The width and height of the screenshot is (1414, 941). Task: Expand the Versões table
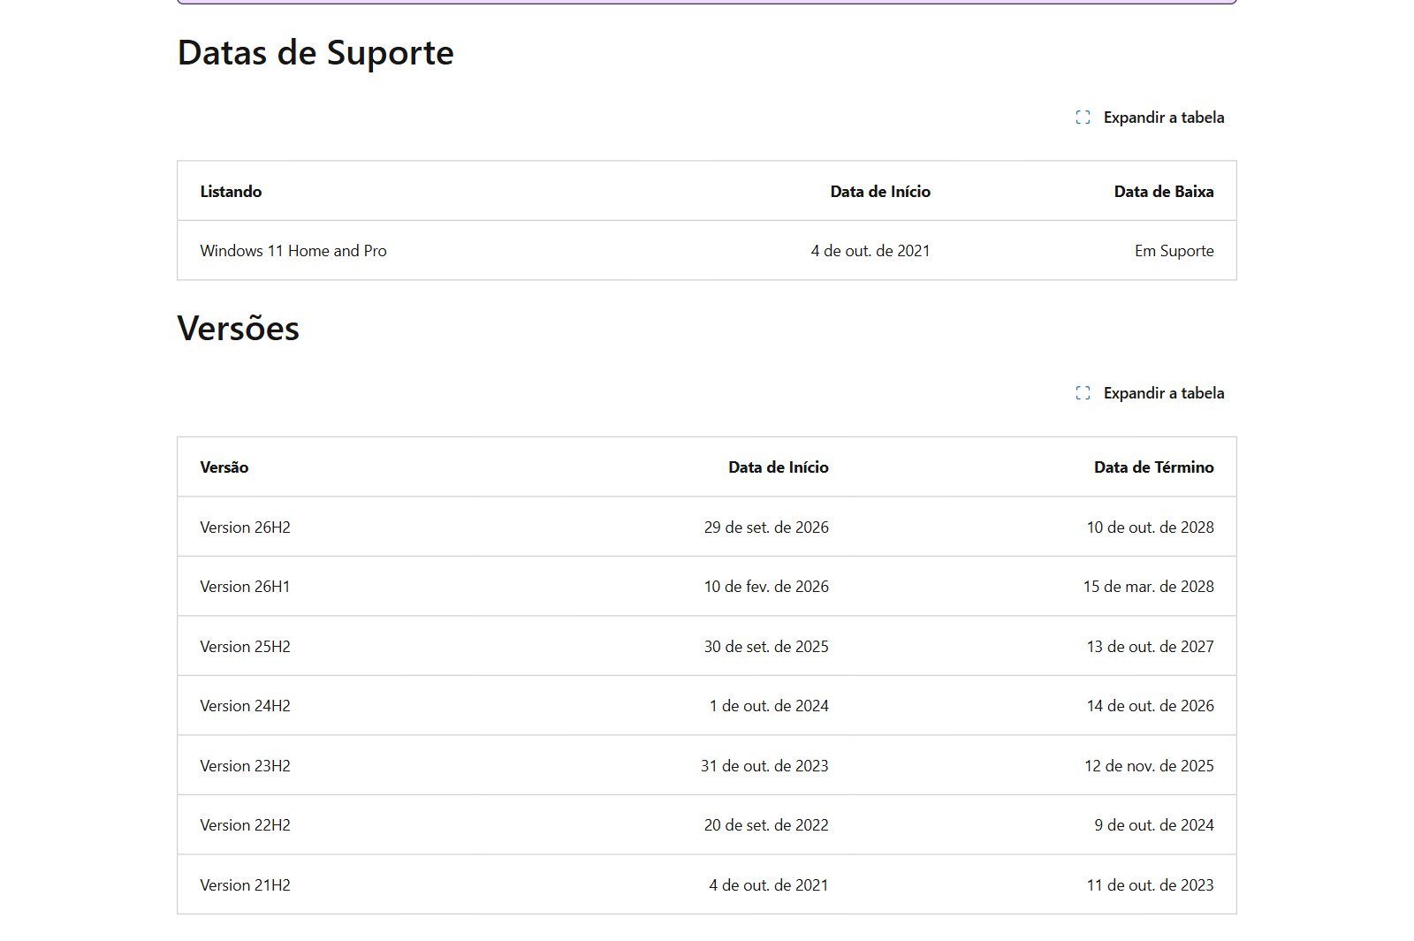point(1150,393)
